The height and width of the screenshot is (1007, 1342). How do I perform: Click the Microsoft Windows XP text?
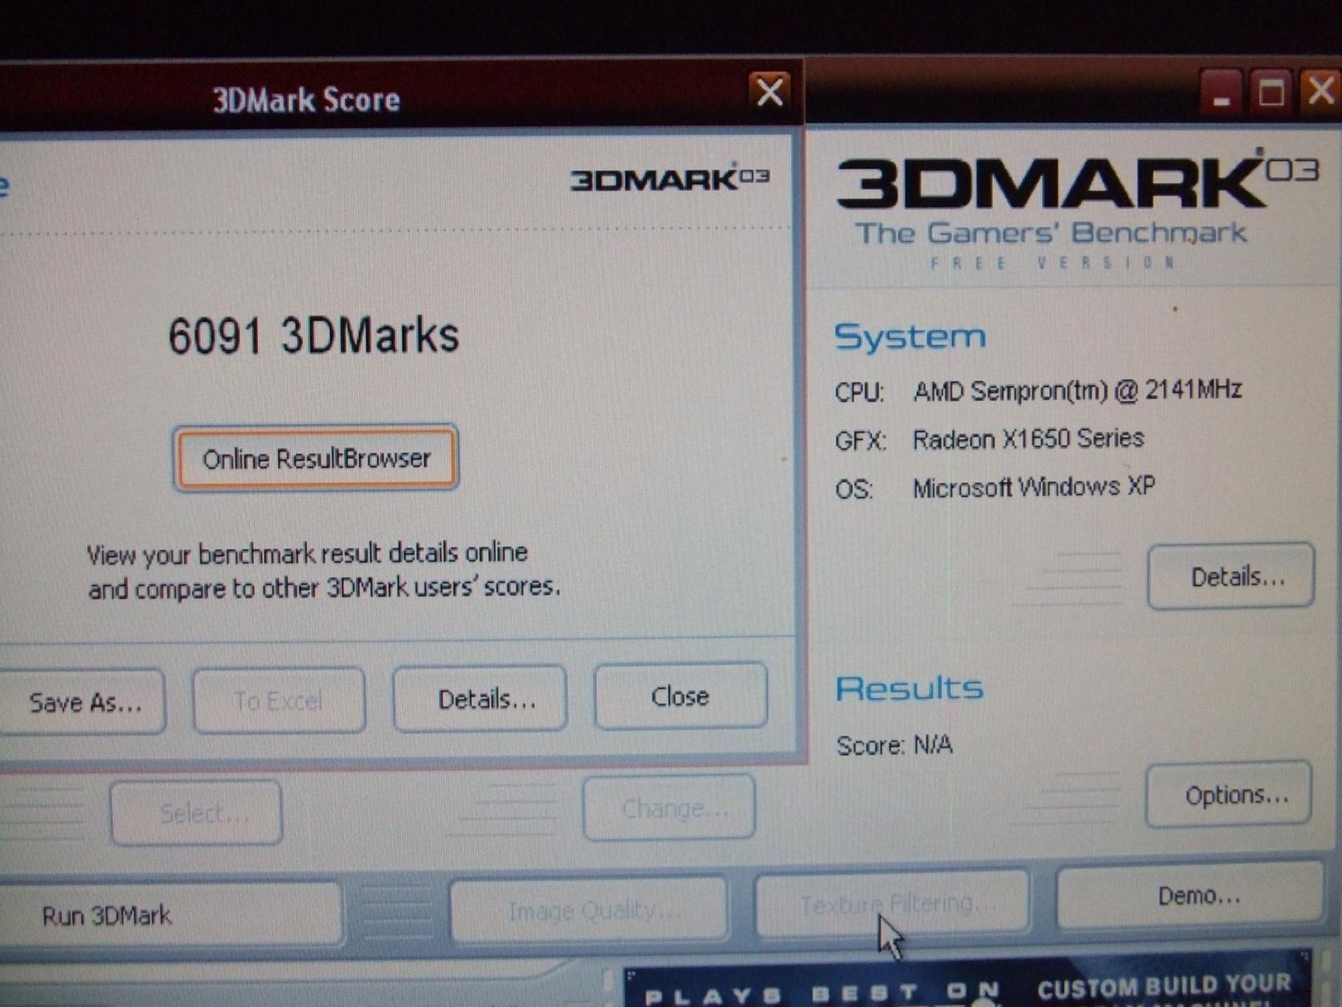1033,488
